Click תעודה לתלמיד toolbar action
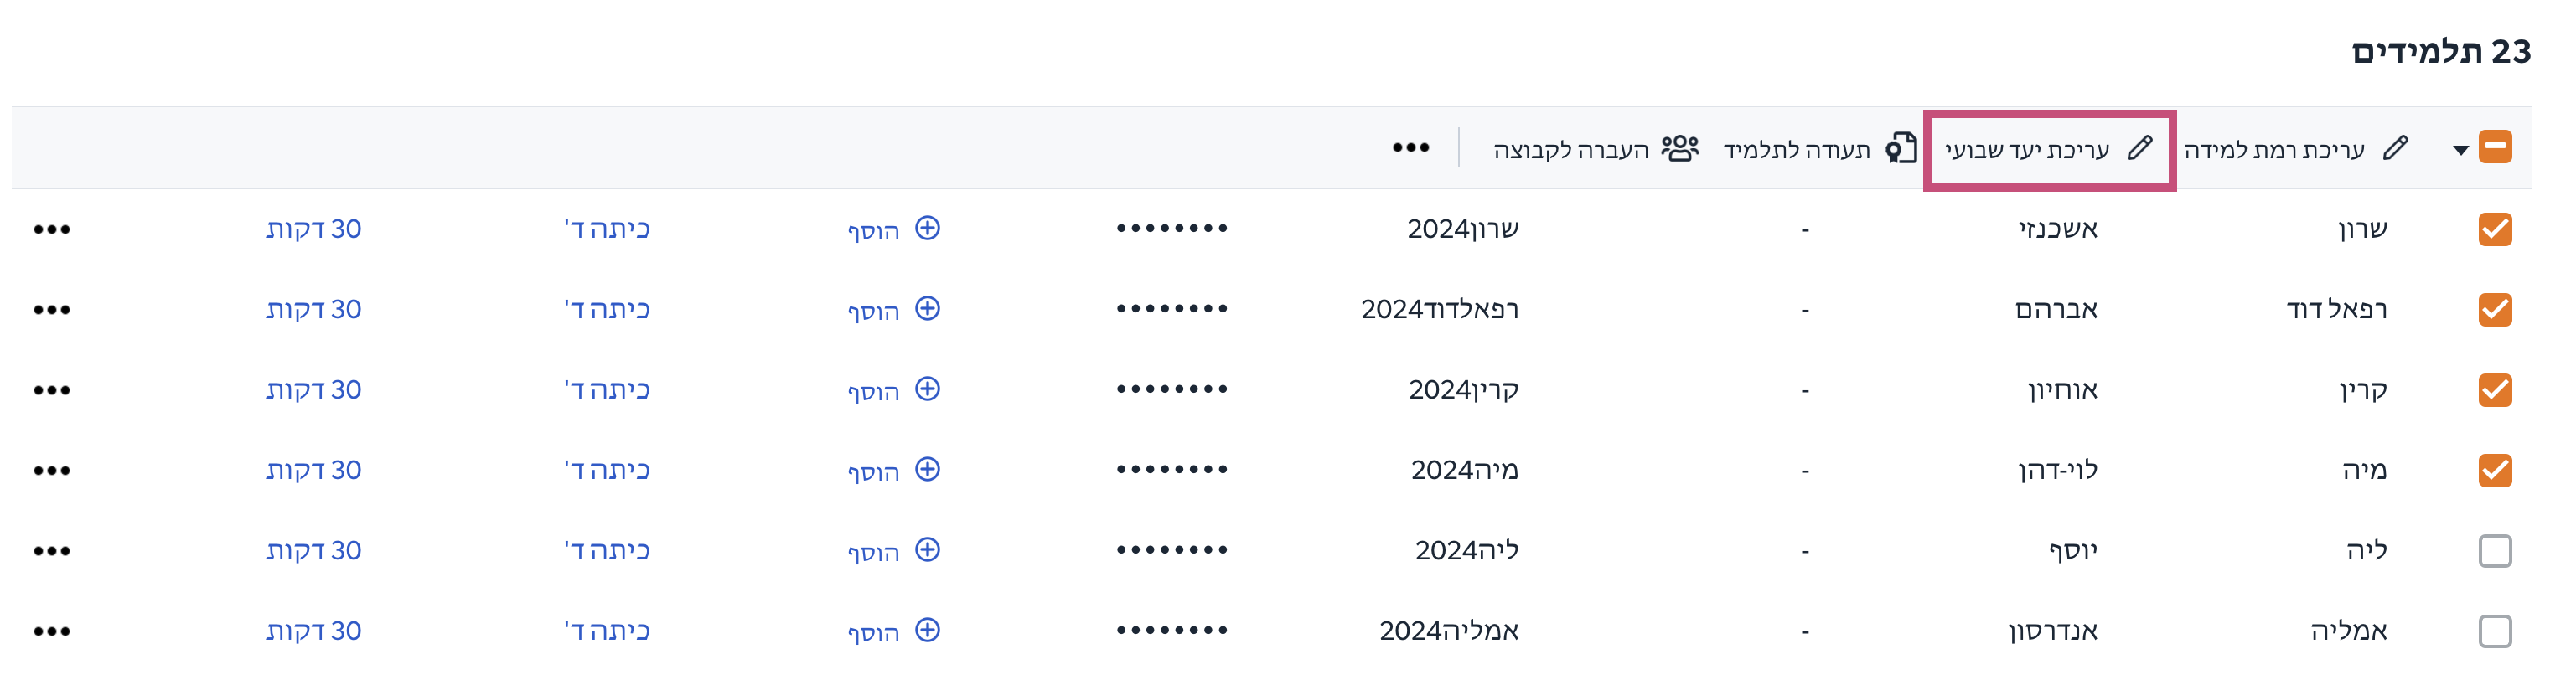Screen dimensions: 2576x685 click(1820, 149)
